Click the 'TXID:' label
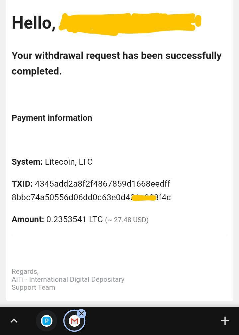239x335 pixels. tap(22, 184)
